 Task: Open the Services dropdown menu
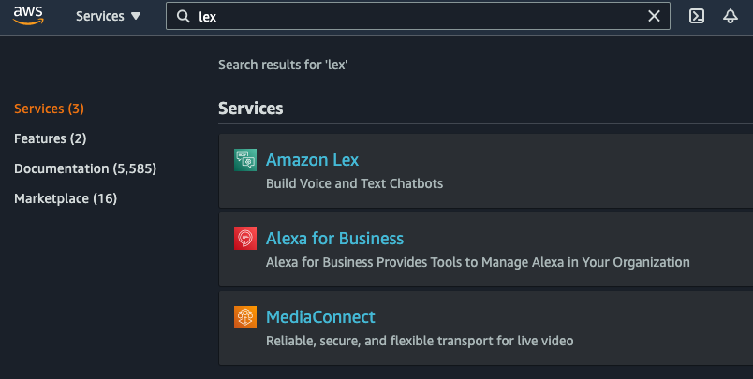[x=108, y=17]
